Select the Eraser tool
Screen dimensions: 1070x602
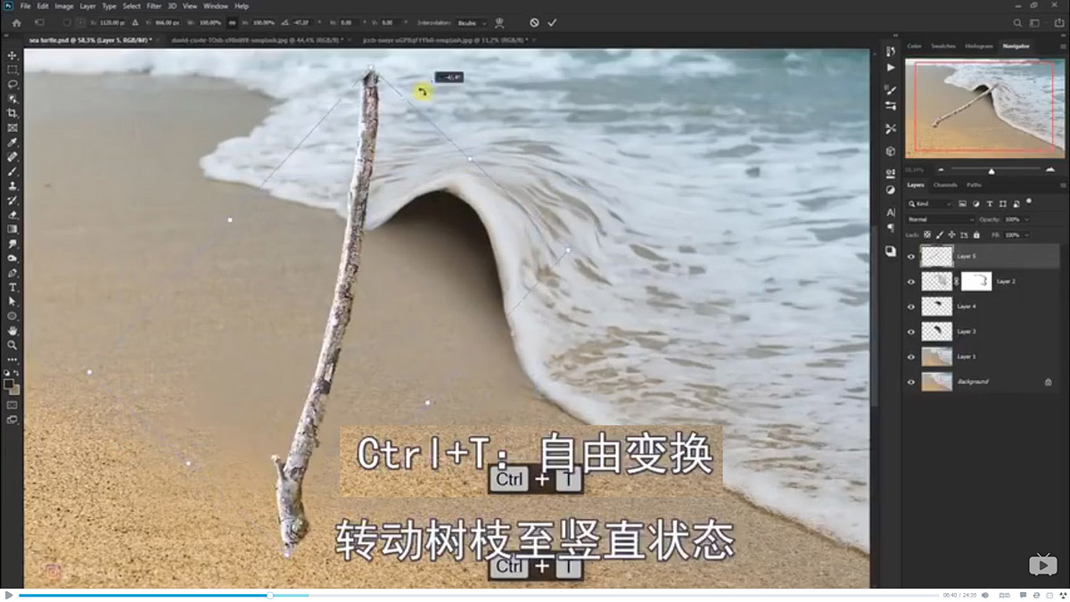coord(12,214)
